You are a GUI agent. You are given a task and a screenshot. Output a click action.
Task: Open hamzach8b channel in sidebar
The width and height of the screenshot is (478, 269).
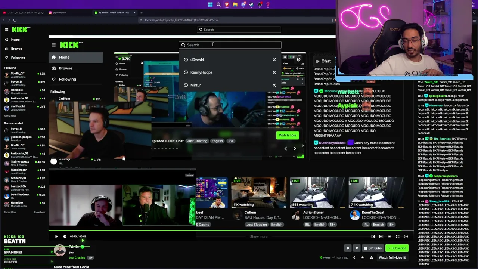click(24, 188)
